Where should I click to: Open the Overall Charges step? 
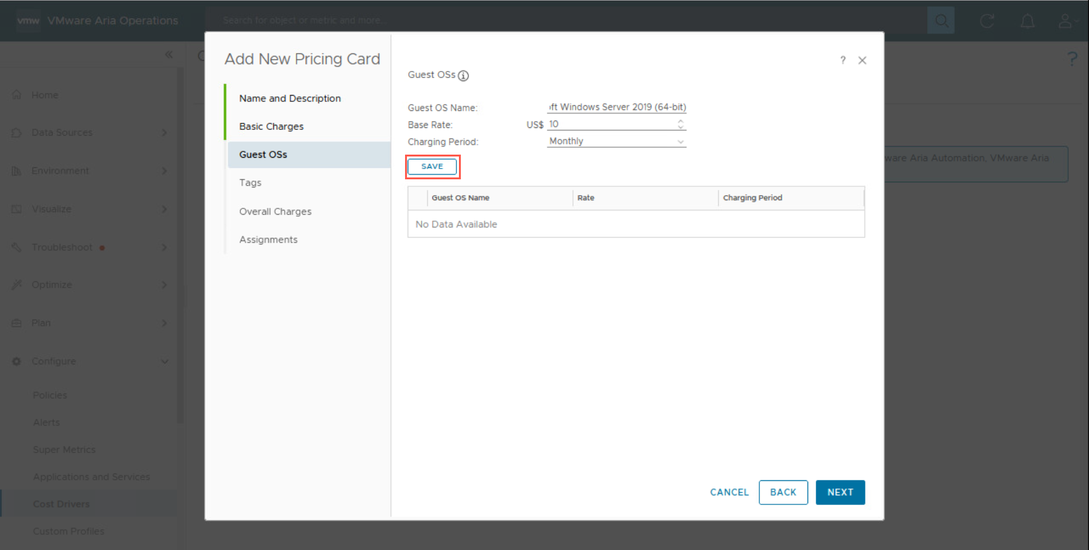pos(275,212)
